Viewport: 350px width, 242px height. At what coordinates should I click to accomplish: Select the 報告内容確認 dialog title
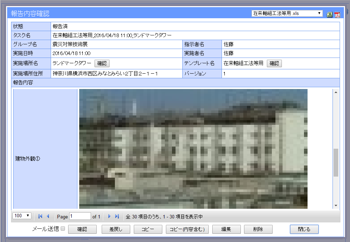tap(30, 14)
